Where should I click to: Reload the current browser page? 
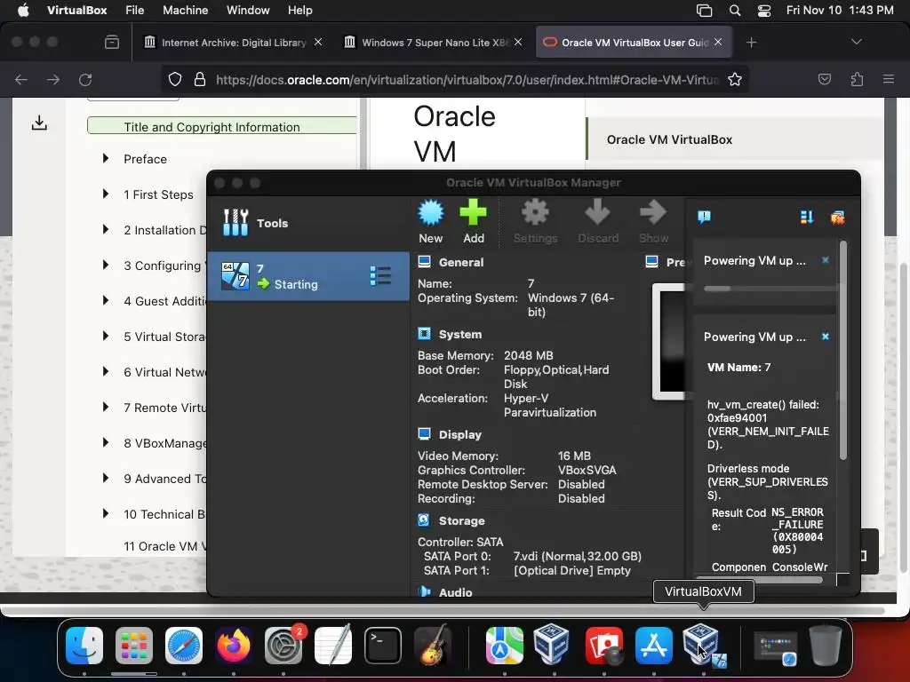(85, 79)
